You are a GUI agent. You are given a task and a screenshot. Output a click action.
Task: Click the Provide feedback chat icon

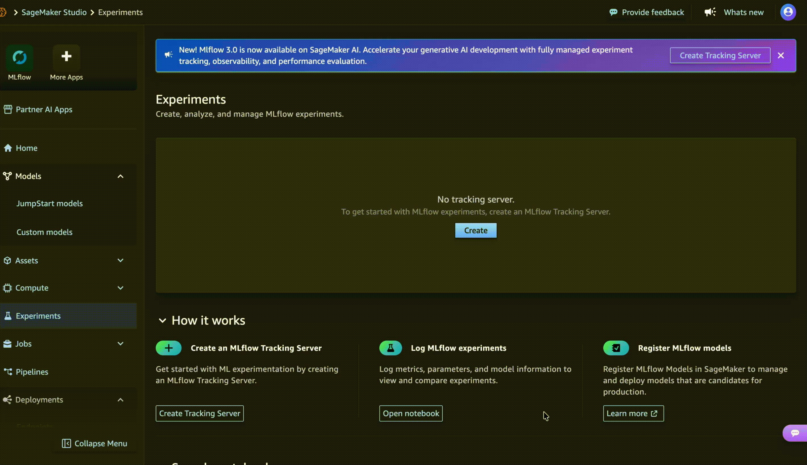tap(613, 13)
